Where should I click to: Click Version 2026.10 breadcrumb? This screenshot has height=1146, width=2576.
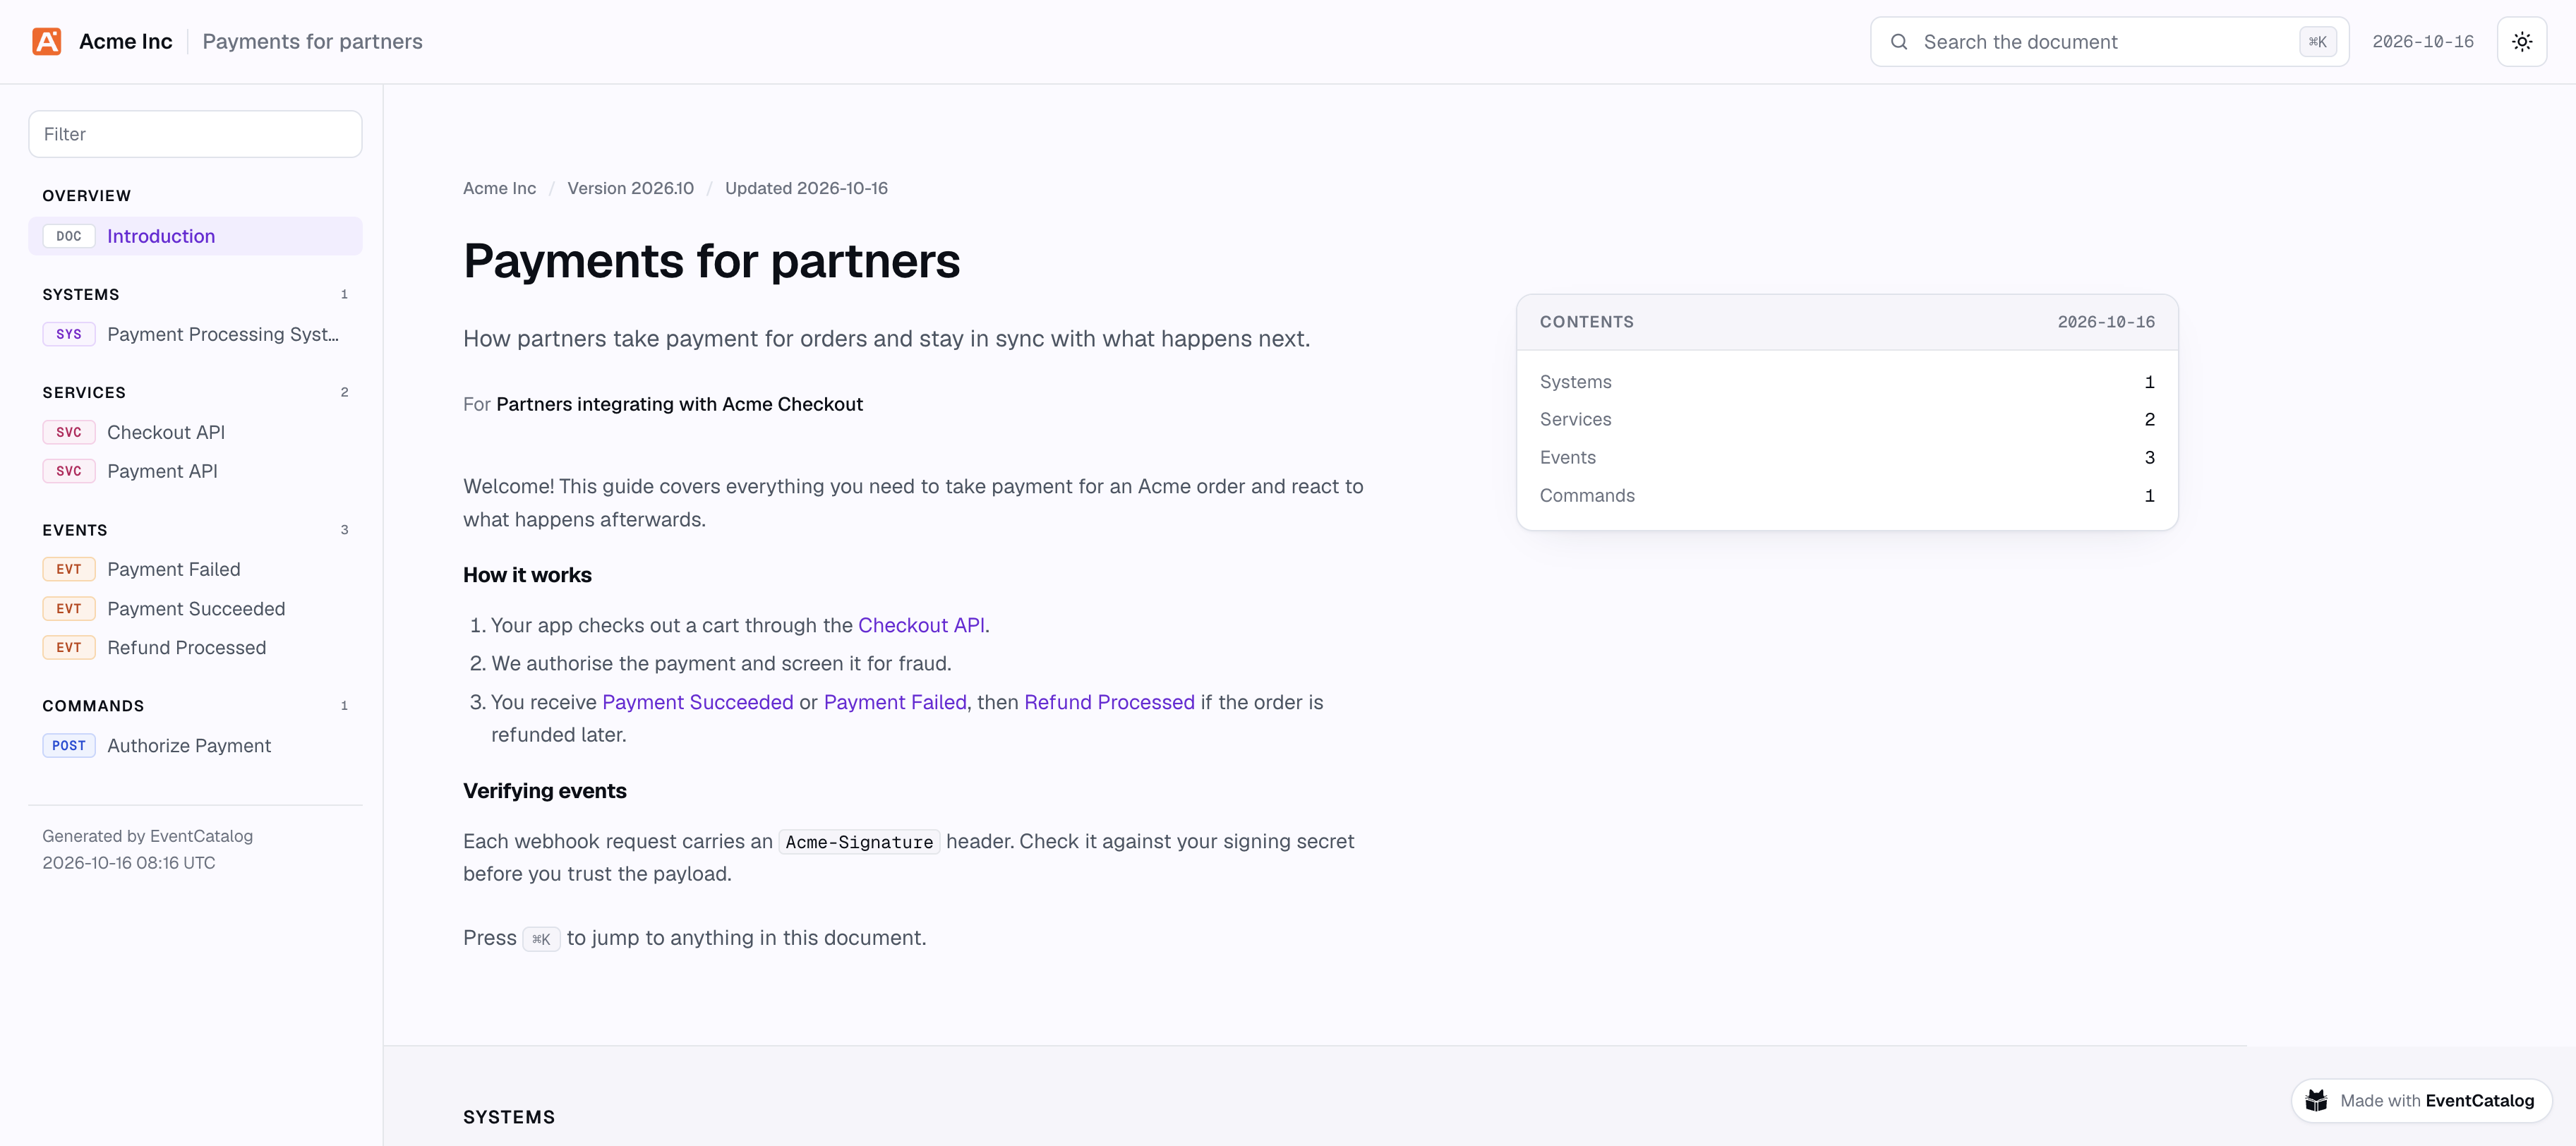click(630, 188)
